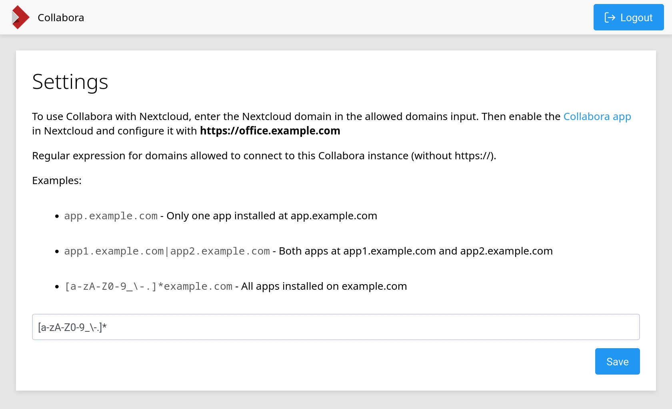Click the Collabora brand name in header

61,18
